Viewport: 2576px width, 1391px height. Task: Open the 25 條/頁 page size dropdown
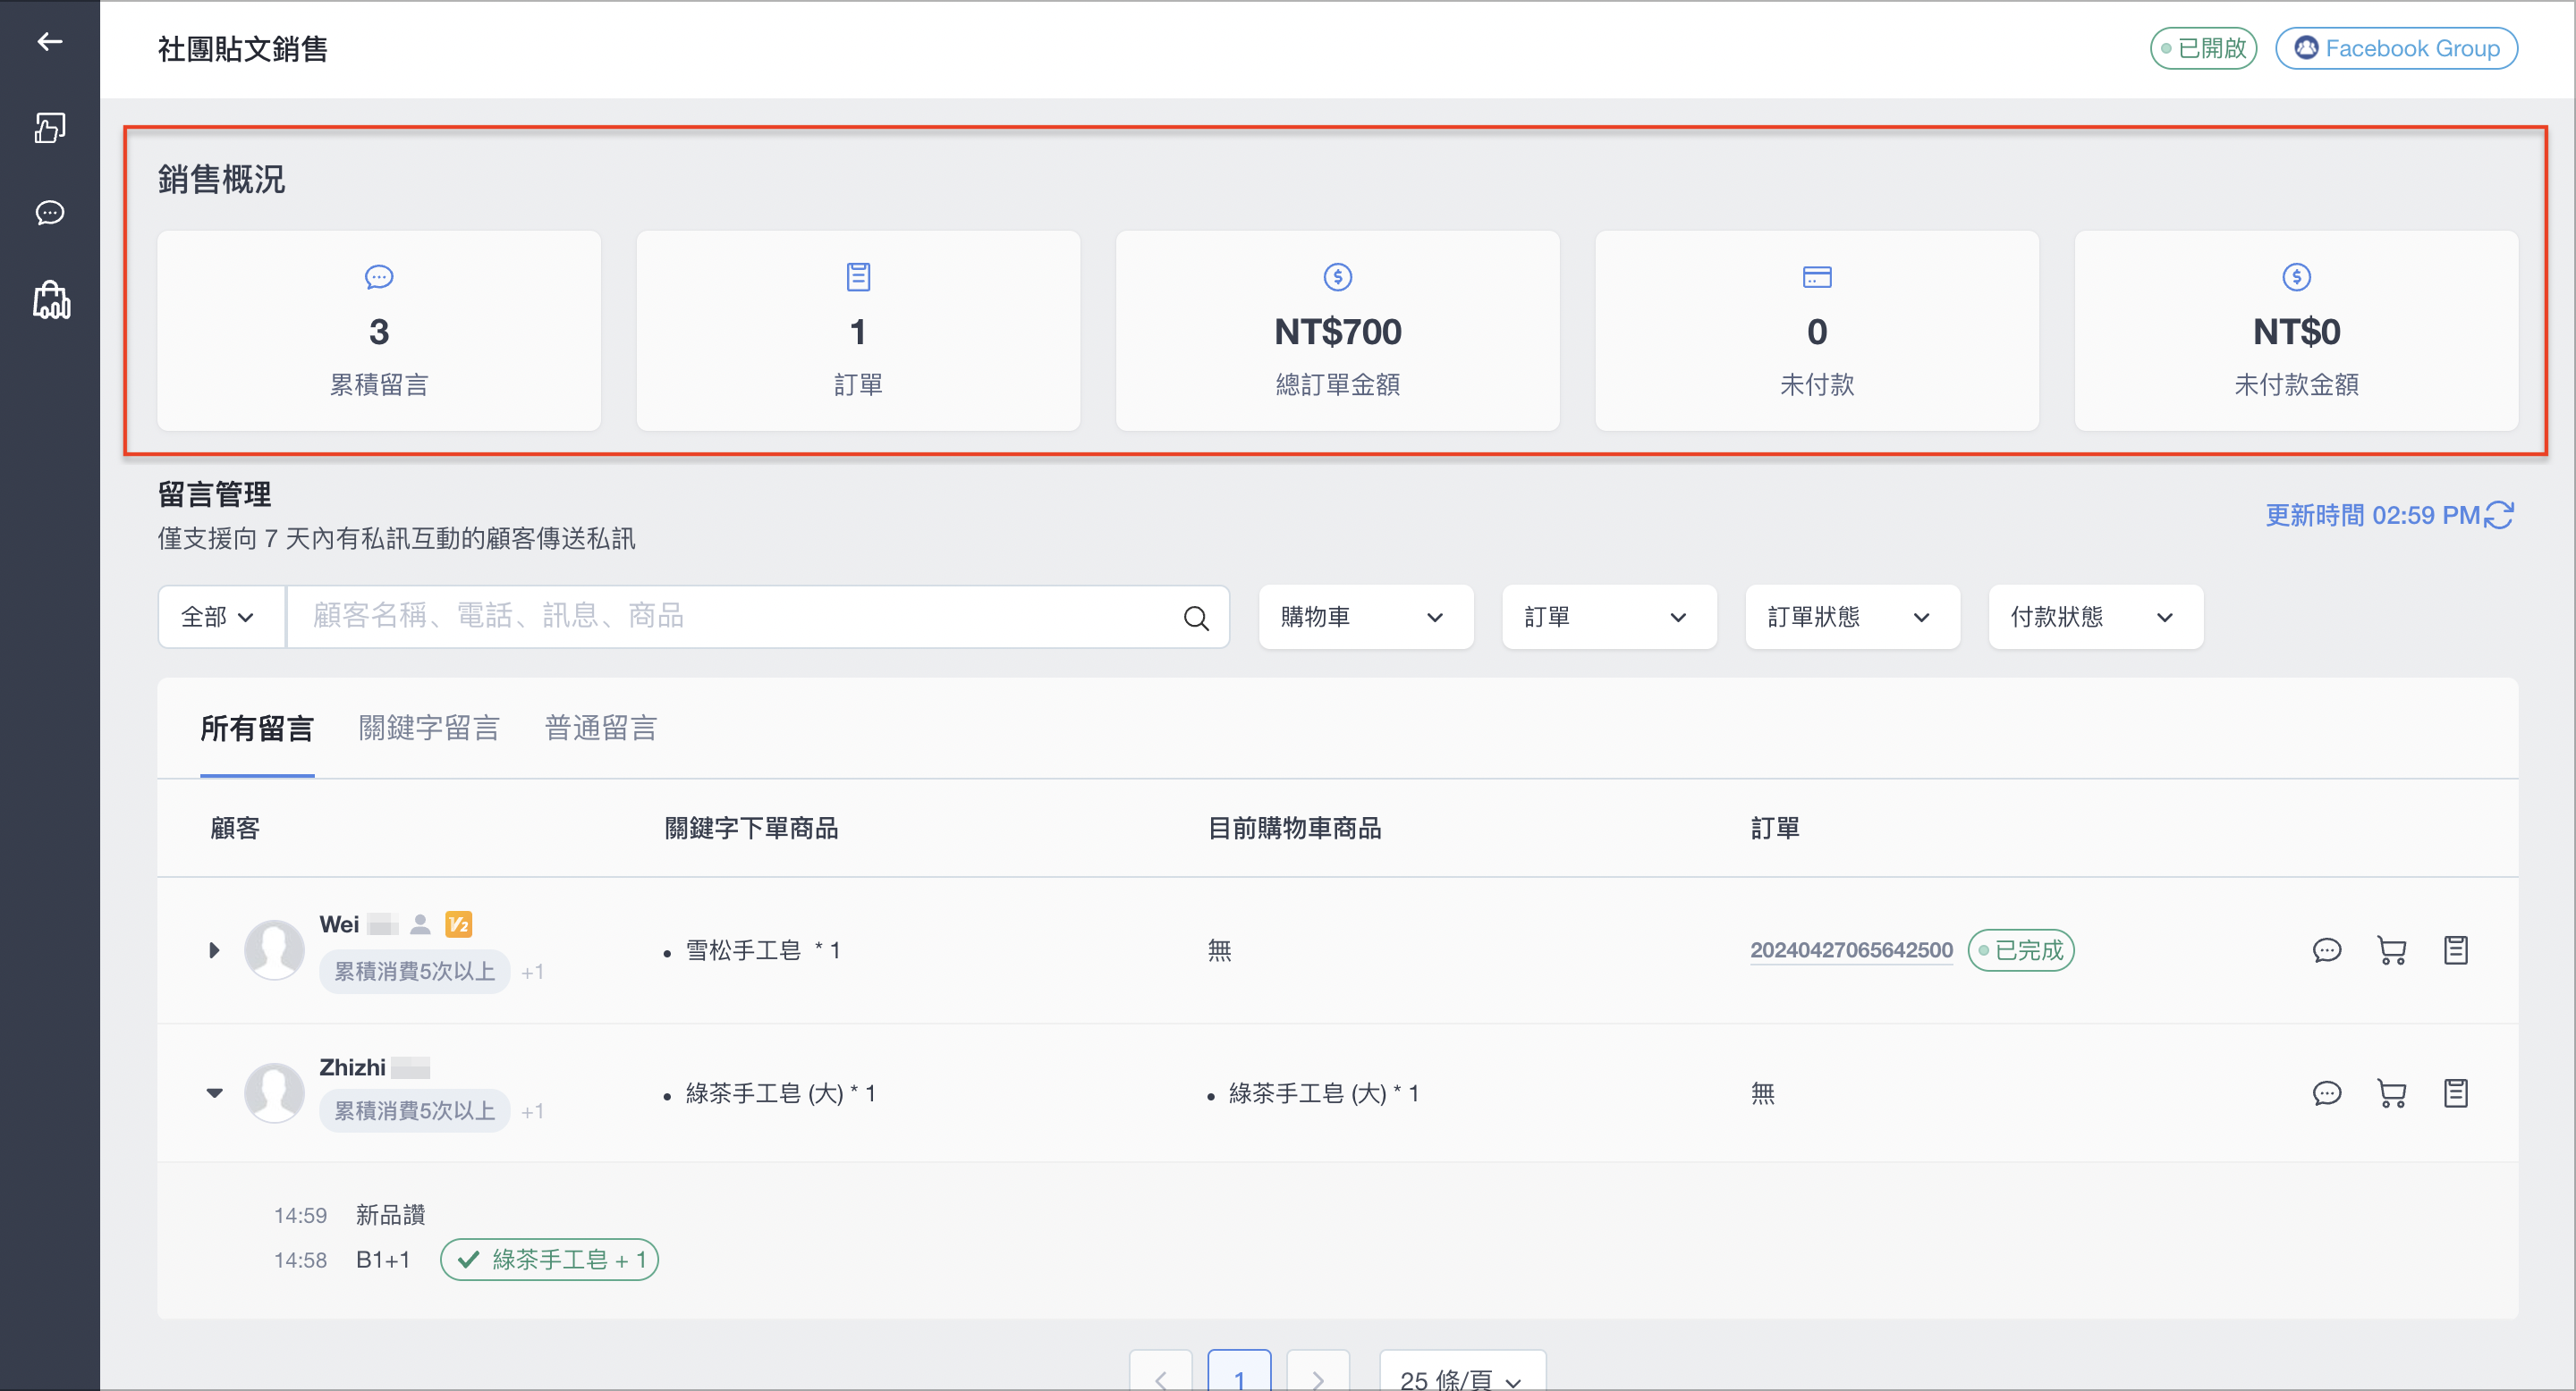[x=1462, y=1371]
